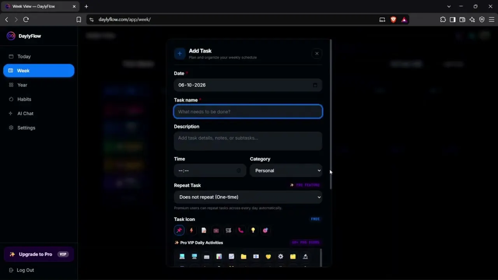Open a new browser tab
The height and width of the screenshot is (280, 498).
click(86, 7)
